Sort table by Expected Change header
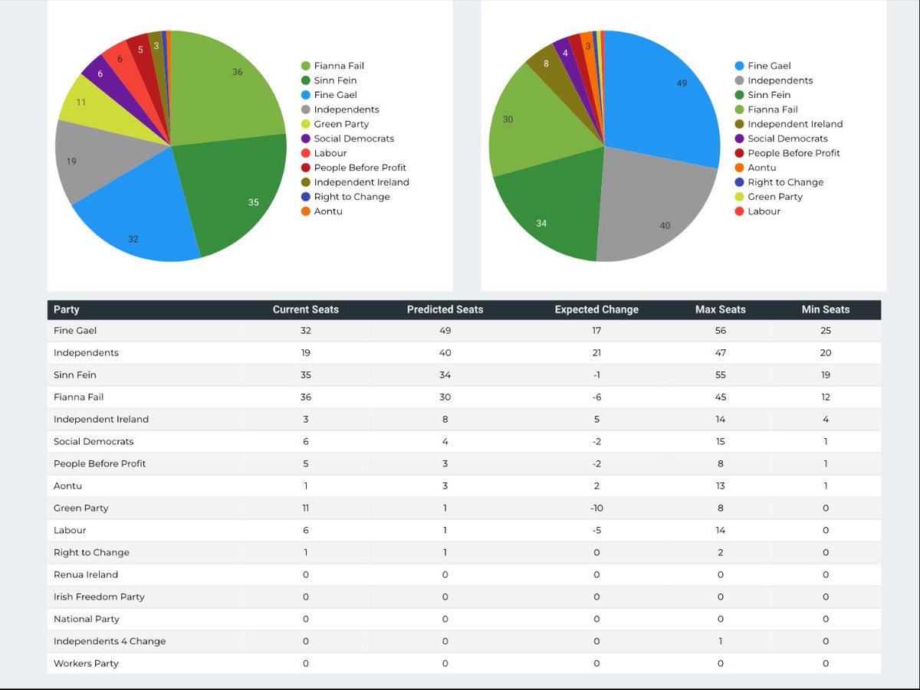This screenshot has width=920, height=690. pyautogui.click(x=596, y=309)
